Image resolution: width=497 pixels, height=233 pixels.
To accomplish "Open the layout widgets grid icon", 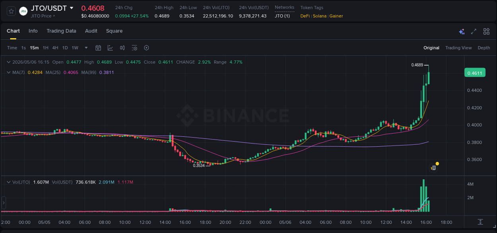I will [x=486, y=31].
